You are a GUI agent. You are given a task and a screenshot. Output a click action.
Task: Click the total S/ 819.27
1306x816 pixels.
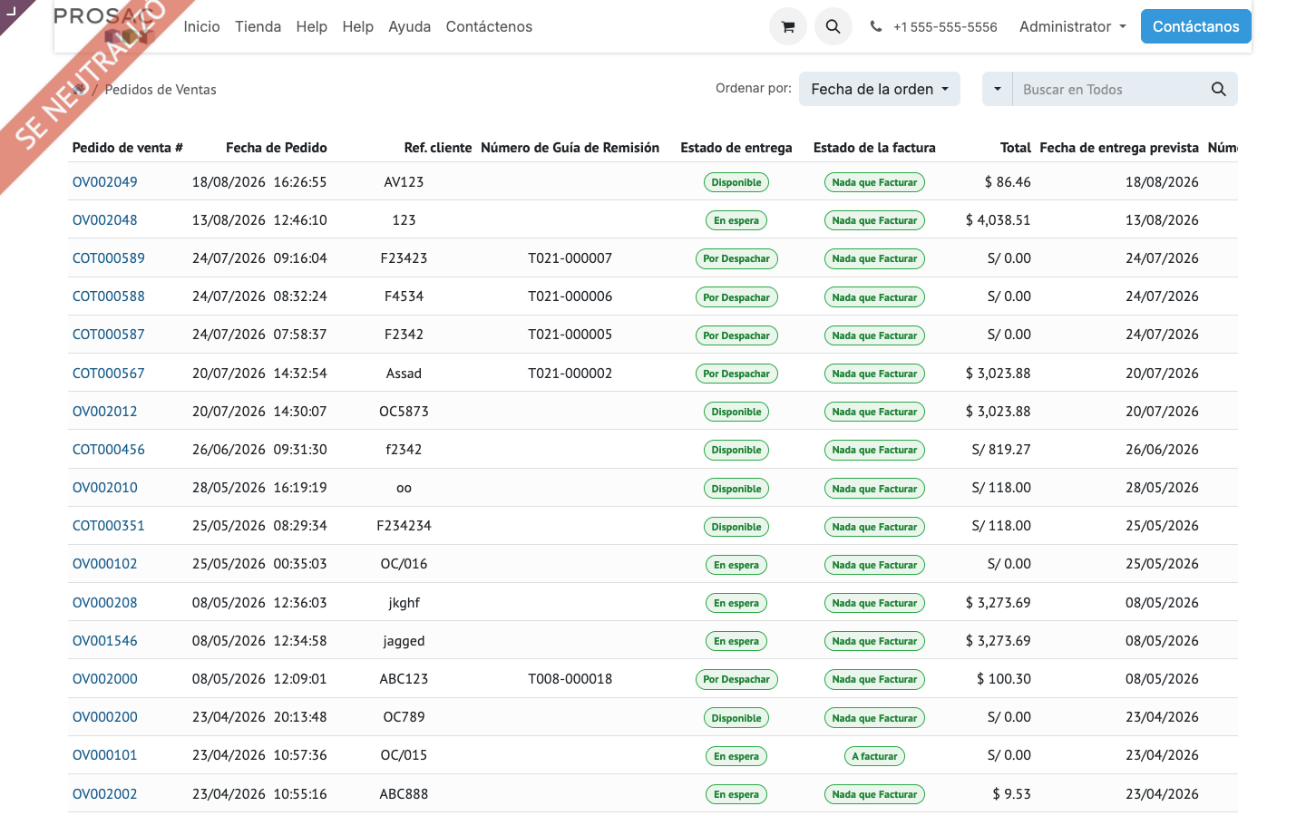coord(1001,449)
